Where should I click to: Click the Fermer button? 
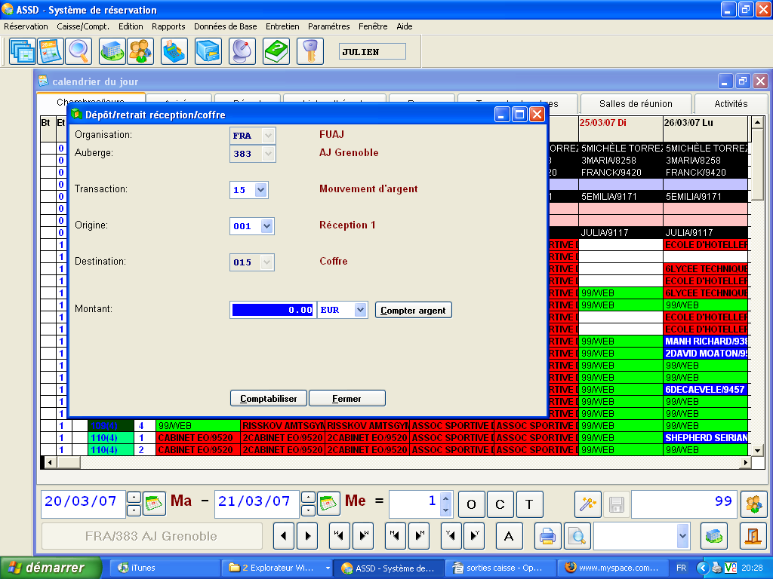(x=346, y=398)
